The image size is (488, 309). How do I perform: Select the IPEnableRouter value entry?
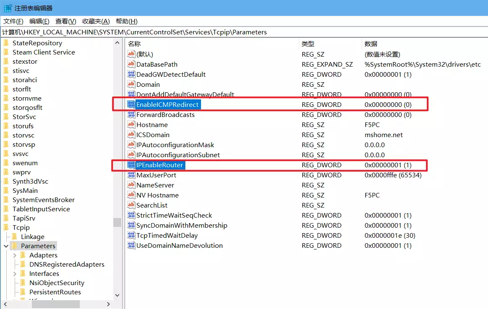159,165
